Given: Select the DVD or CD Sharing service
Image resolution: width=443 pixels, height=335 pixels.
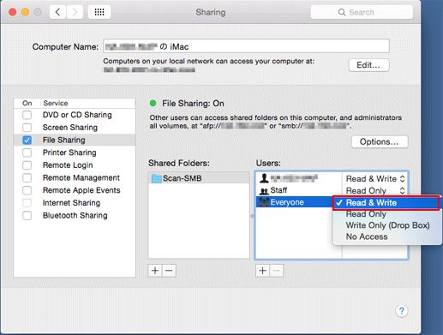Looking at the screenshot, I should point(75,115).
